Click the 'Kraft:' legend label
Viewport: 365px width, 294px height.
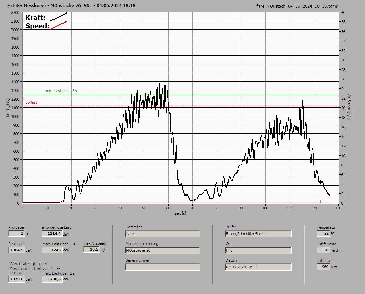tap(35, 18)
